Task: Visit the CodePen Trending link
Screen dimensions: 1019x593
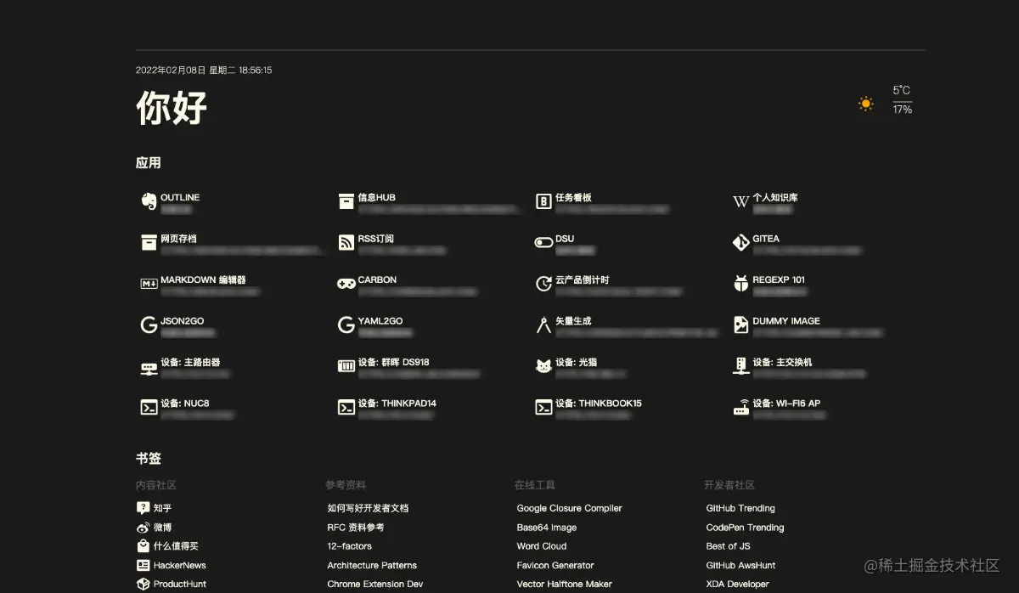Action: [x=745, y=527]
